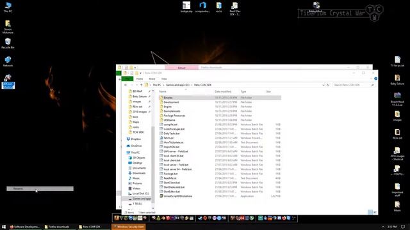Select the Development folder row
410x230 pixels.
coord(220,102)
